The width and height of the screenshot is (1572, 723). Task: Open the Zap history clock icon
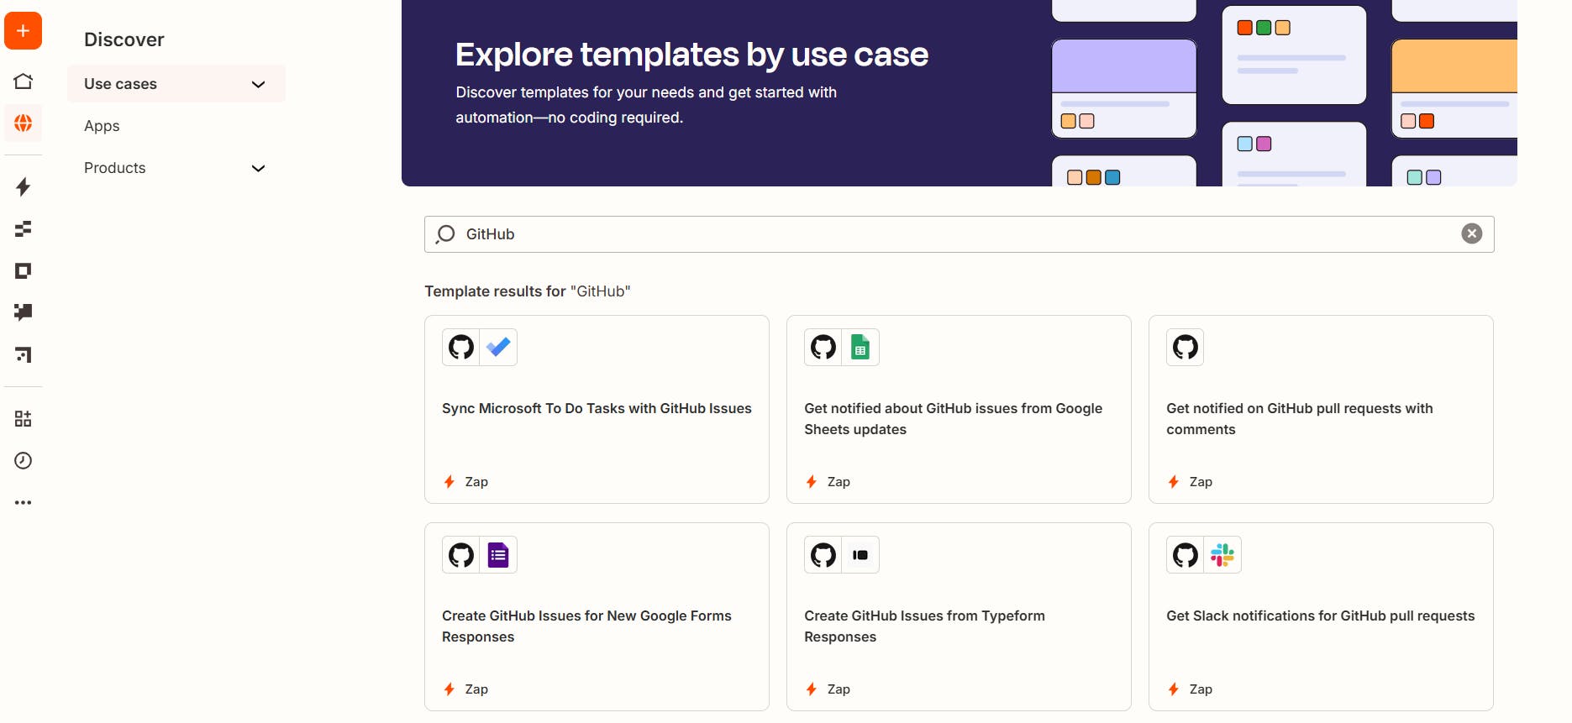pos(23,460)
